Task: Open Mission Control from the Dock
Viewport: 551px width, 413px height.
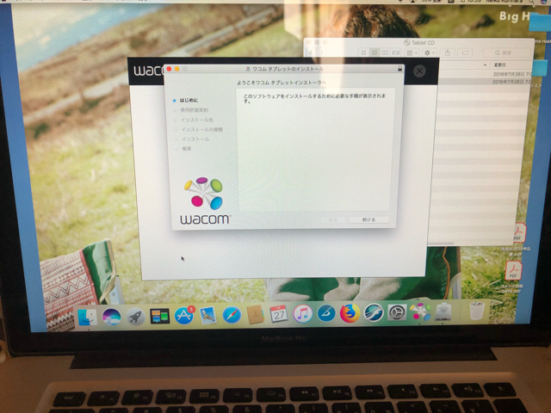Action: coord(159,316)
